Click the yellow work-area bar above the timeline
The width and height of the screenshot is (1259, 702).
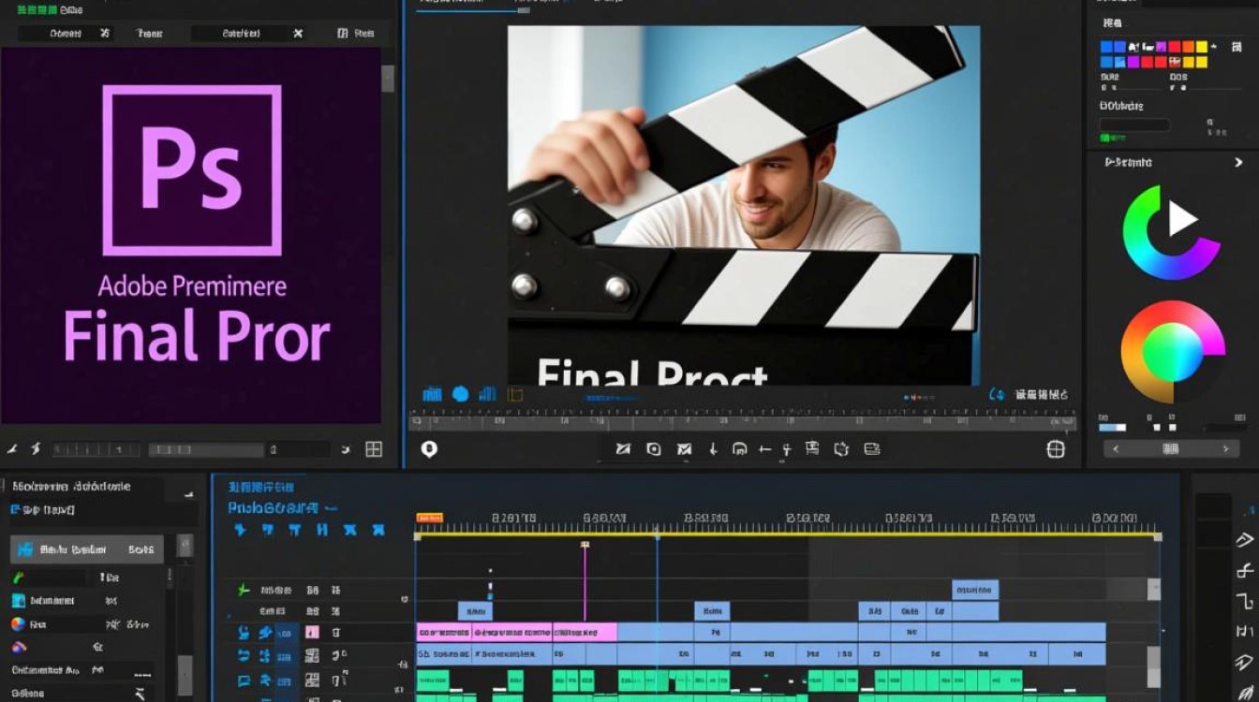pos(789,536)
